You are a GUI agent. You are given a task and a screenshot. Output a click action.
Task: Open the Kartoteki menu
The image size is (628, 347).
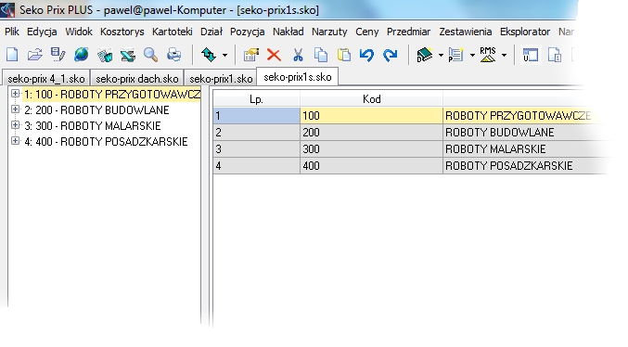click(173, 32)
